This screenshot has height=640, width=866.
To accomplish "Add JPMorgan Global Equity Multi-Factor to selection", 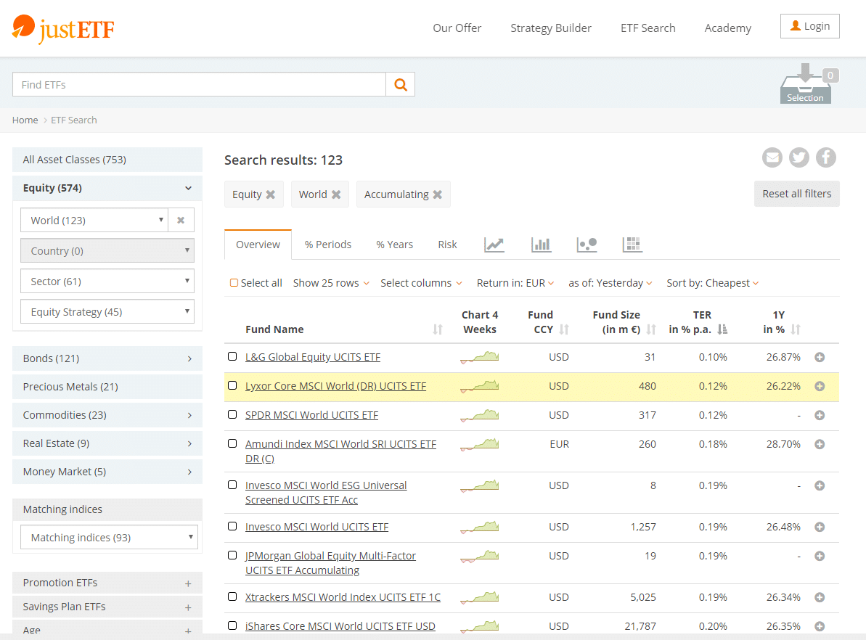I will click(x=820, y=556).
